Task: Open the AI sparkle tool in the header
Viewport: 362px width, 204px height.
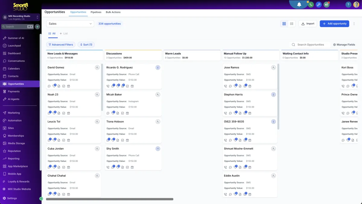Action: 319,4
